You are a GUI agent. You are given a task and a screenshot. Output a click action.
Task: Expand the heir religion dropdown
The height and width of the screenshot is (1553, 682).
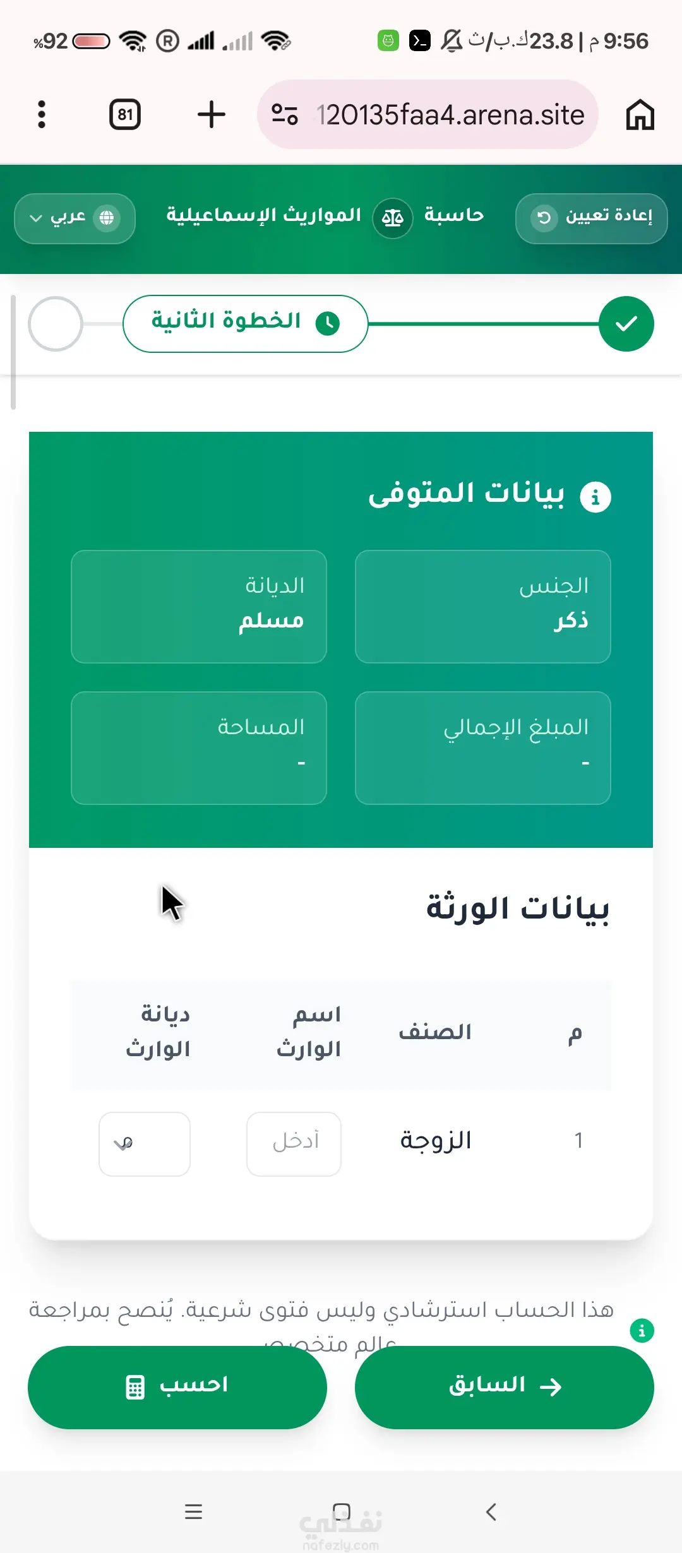[x=145, y=1144]
